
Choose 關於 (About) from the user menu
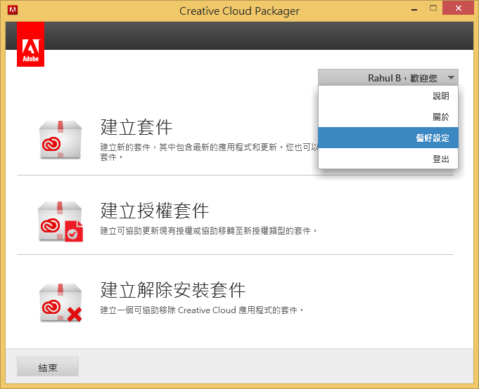[x=388, y=117]
